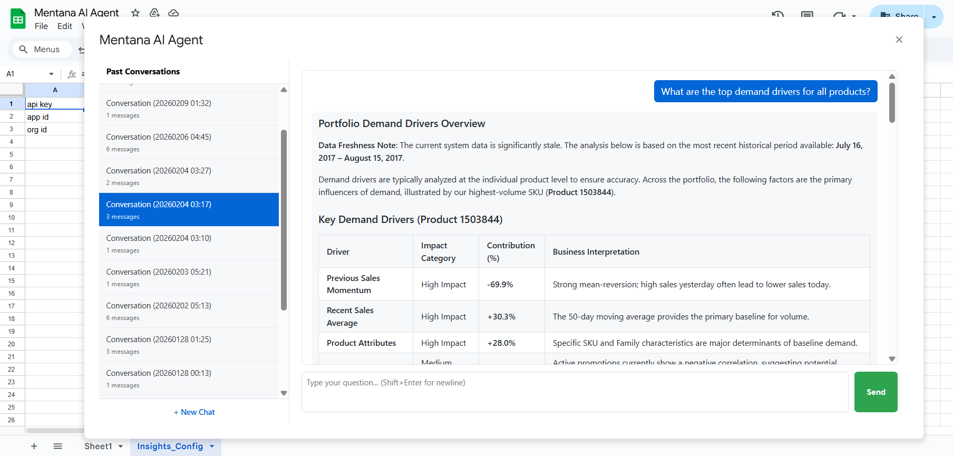Click the Send button
The image size is (953, 456).
[x=876, y=392]
